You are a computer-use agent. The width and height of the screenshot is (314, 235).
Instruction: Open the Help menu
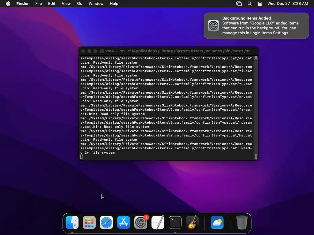[114, 4]
